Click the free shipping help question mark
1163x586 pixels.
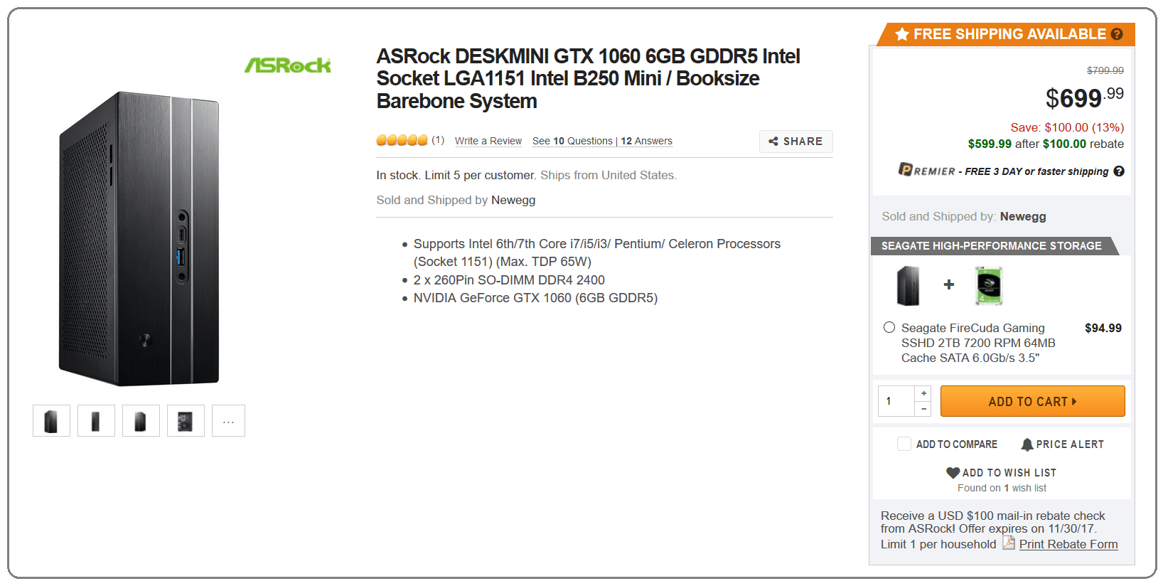pos(1117,34)
